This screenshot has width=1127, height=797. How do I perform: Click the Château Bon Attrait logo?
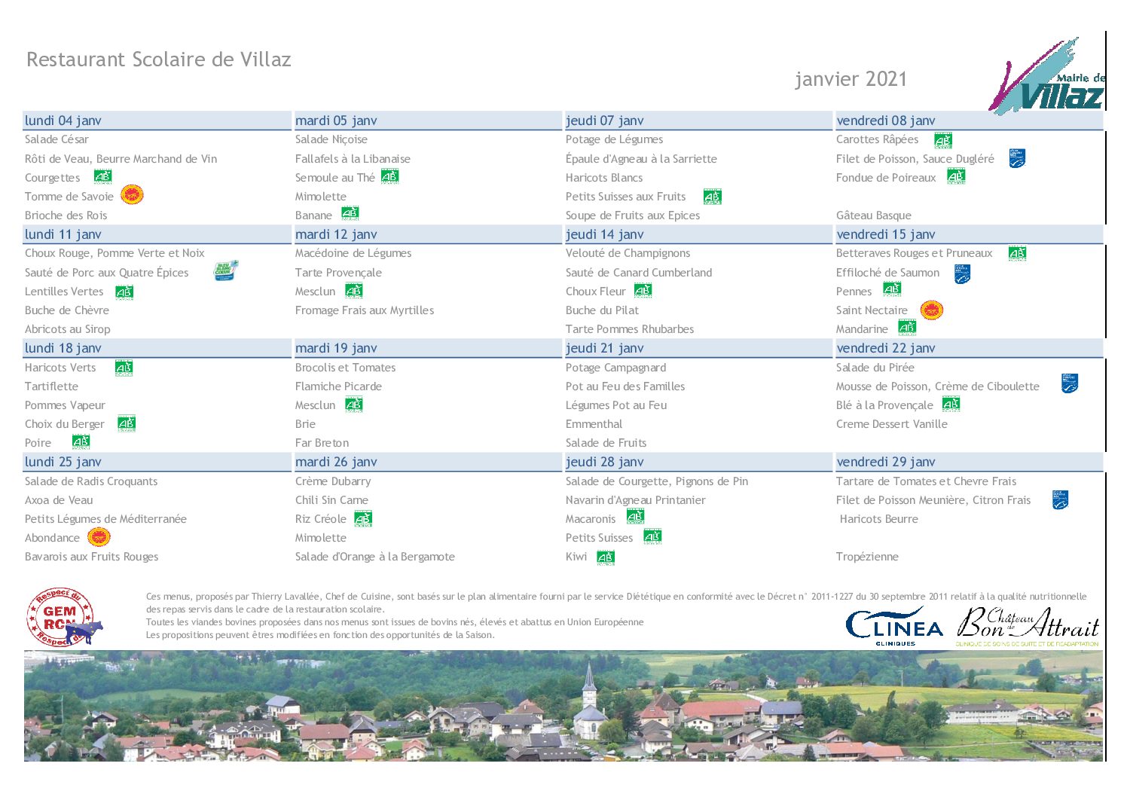(1028, 626)
